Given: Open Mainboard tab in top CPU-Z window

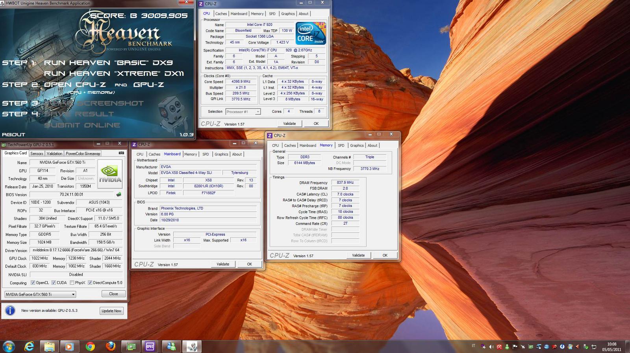Looking at the screenshot, I should click(239, 14).
